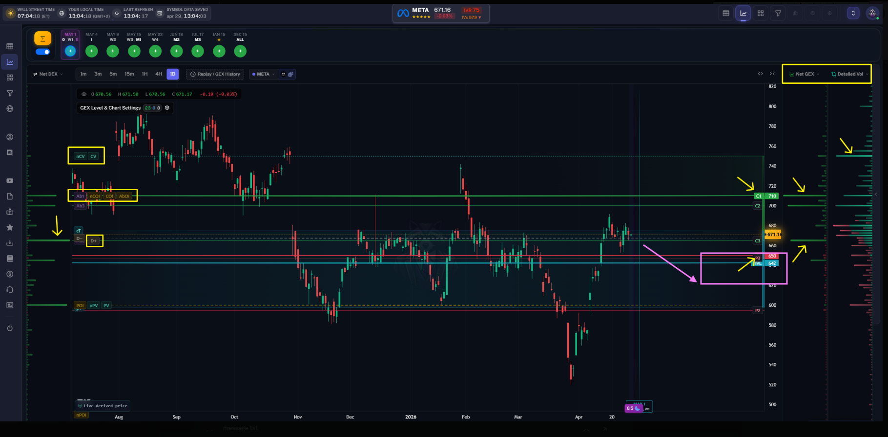Click the power icon in left sidebar

[10, 328]
